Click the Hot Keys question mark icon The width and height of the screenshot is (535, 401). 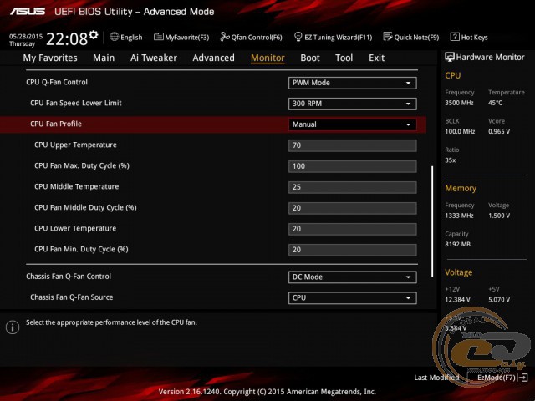click(455, 37)
